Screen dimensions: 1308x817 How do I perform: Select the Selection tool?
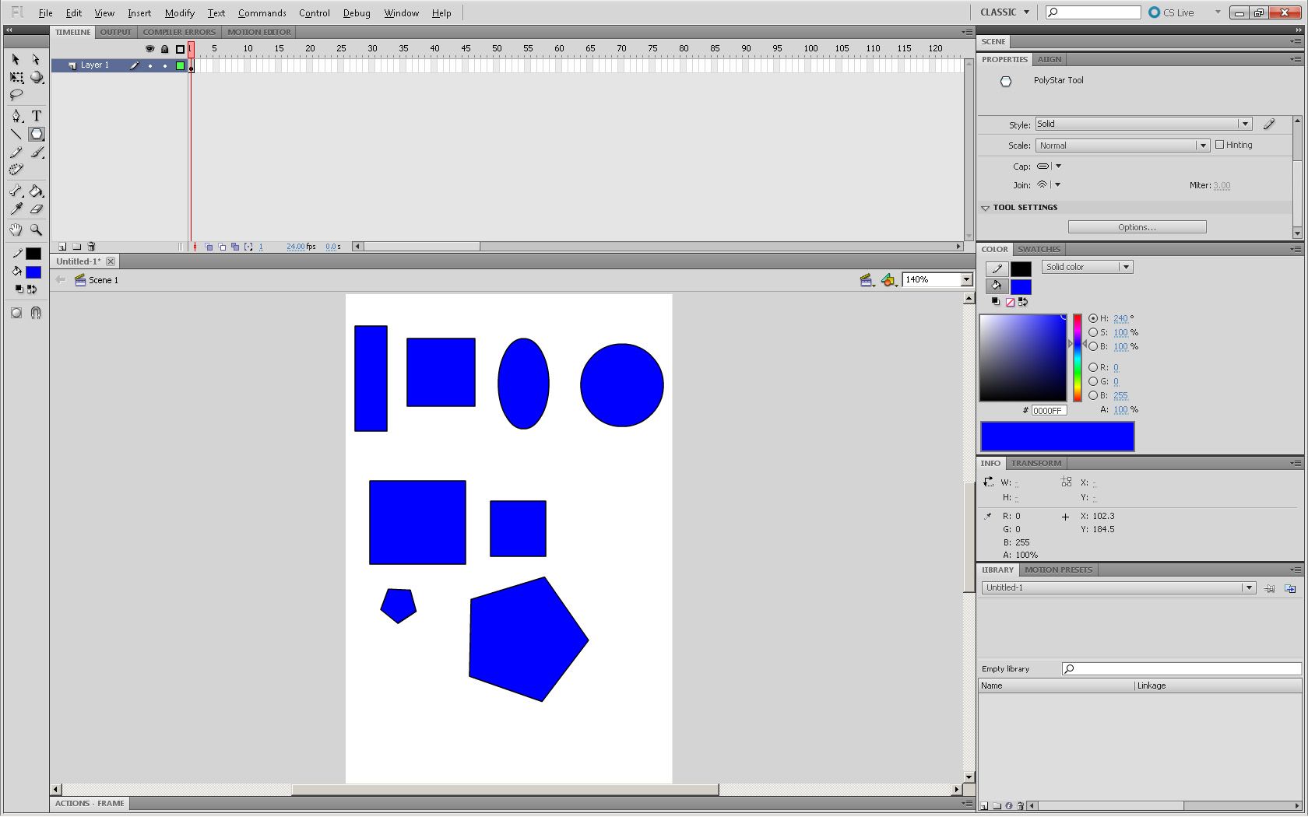pyautogui.click(x=14, y=59)
